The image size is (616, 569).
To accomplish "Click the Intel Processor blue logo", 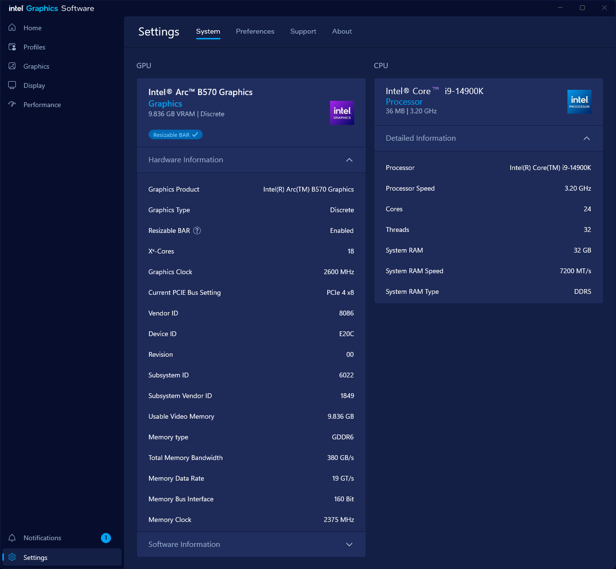I will (579, 102).
